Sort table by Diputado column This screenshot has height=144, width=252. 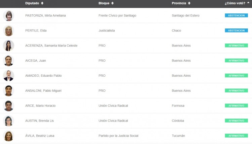pos(34,3)
